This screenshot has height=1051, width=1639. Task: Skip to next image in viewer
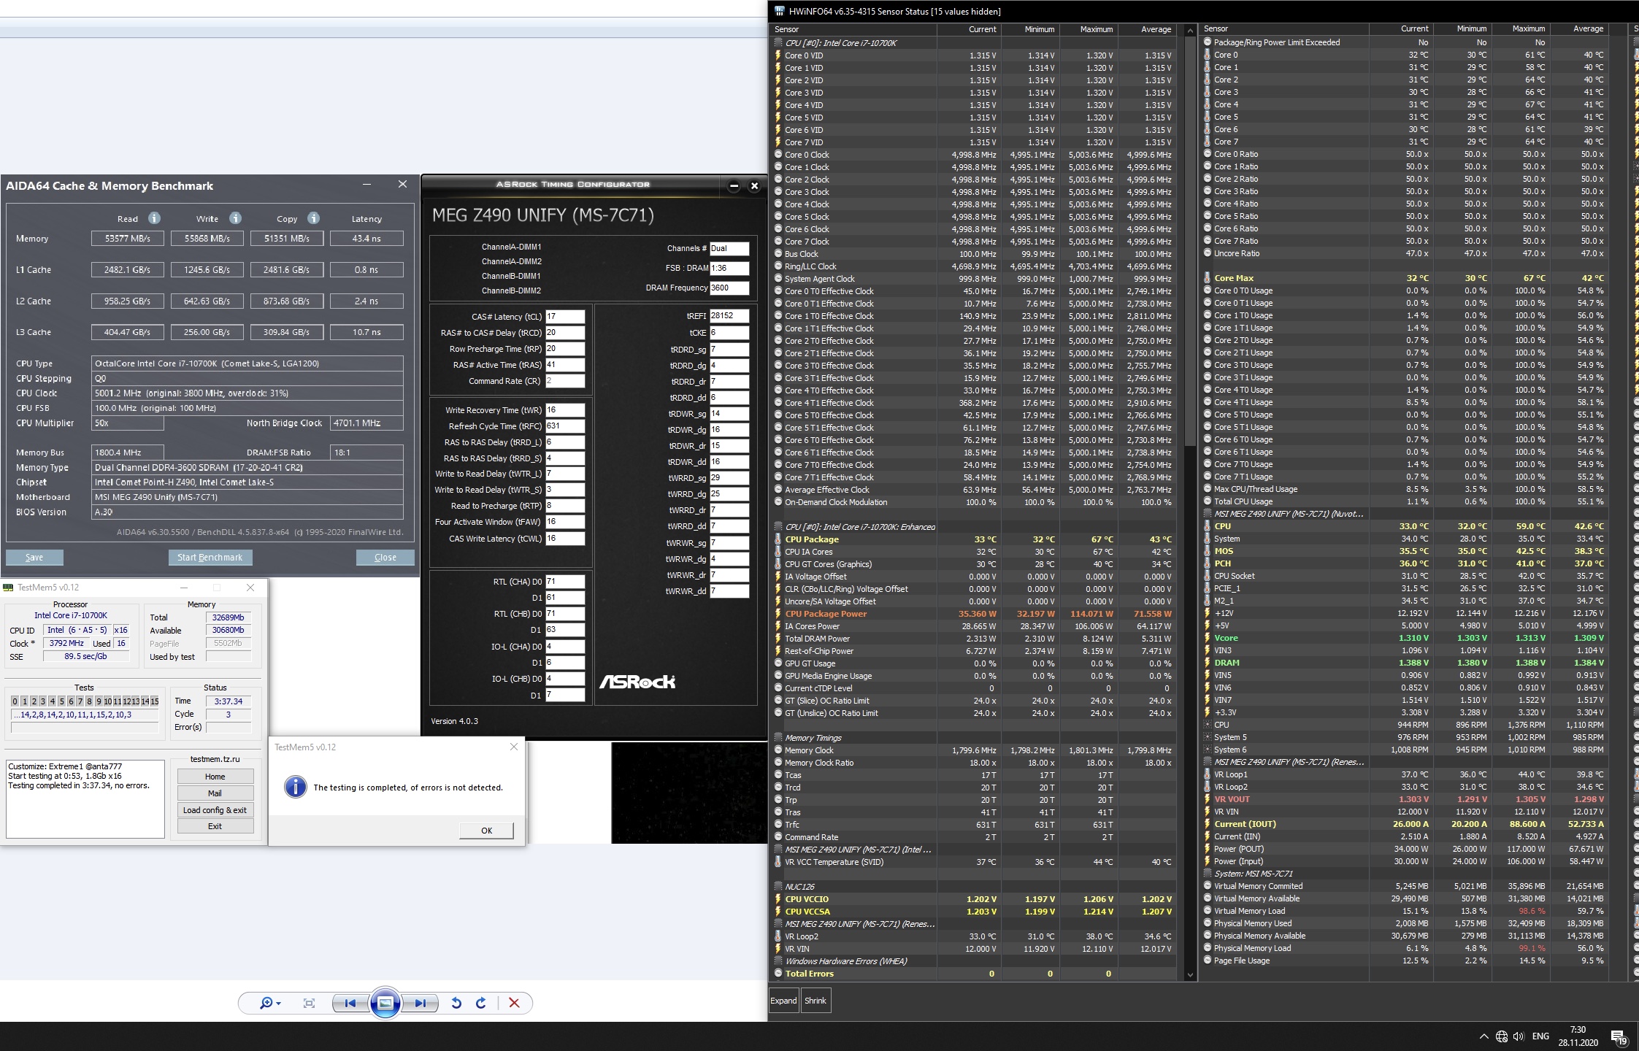coord(421,1003)
